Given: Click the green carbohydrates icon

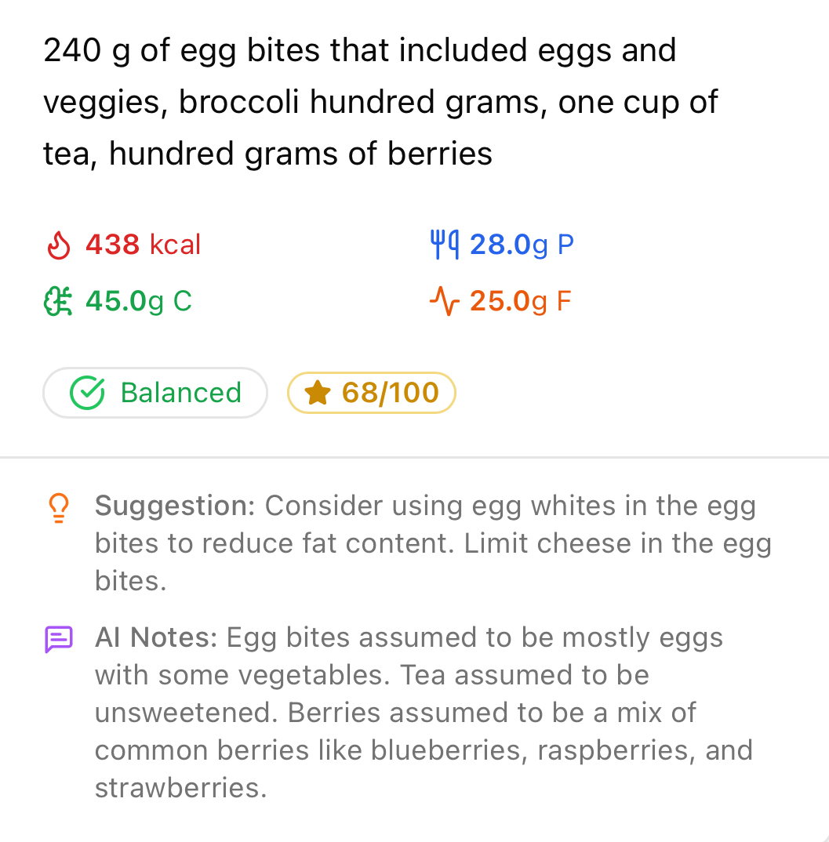Looking at the screenshot, I should pyautogui.click(x=58, y=301).
